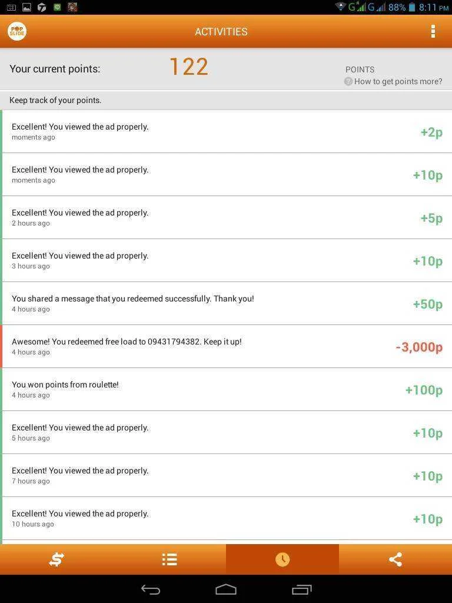Open the three-dot overflow menu

tap(433, 32)
